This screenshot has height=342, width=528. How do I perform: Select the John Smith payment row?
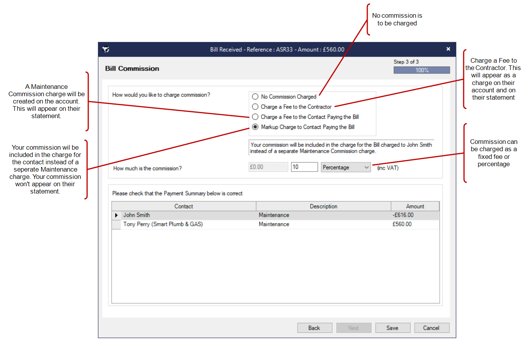189,215
